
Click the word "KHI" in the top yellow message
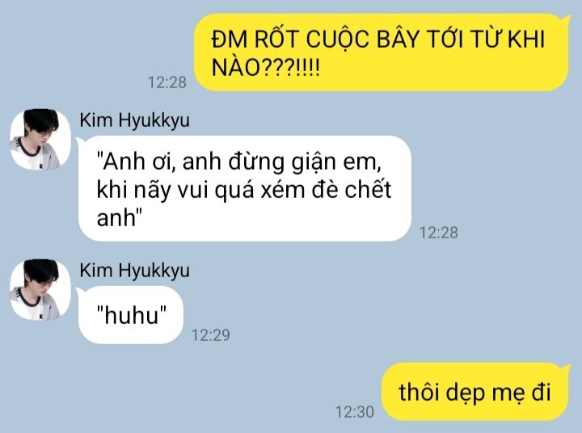coord(526,39)
